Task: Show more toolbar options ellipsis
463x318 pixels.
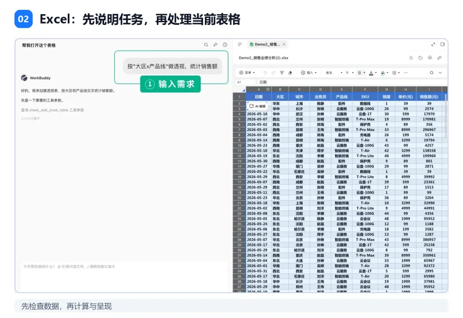Action: coord(406,73)
